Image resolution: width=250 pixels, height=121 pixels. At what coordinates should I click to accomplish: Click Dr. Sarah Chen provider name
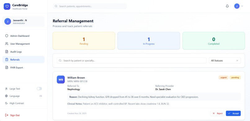pyautogui.click(x=163, y=89)
